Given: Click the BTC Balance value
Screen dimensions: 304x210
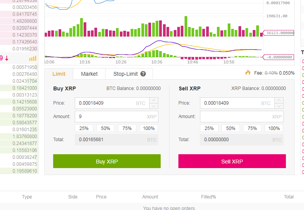Looking at the screenshot, I should click(148, 88).
